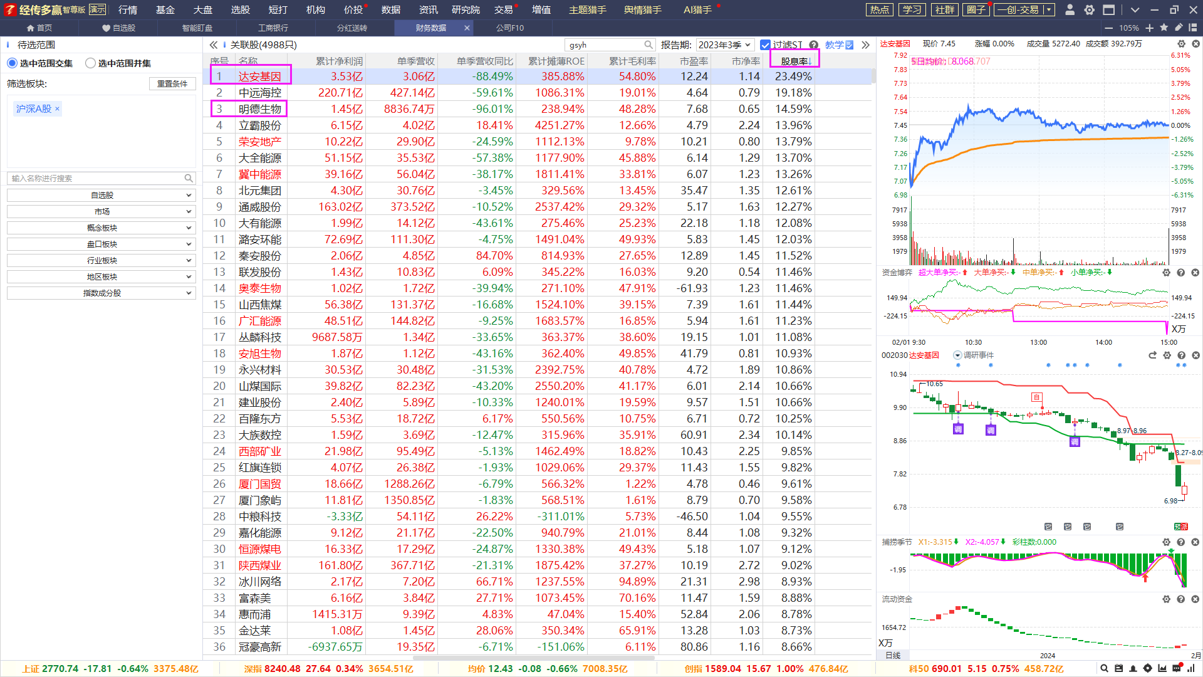1203x677 pixels.
Task: Open the 研究院 menu
Action: (466, 9)
